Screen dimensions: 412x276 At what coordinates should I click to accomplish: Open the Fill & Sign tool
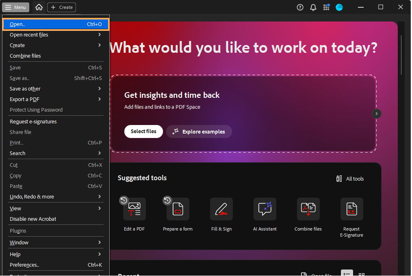pos(221,209)
